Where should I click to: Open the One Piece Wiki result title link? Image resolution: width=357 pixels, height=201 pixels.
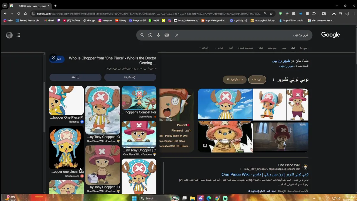(x=265, y=174)
